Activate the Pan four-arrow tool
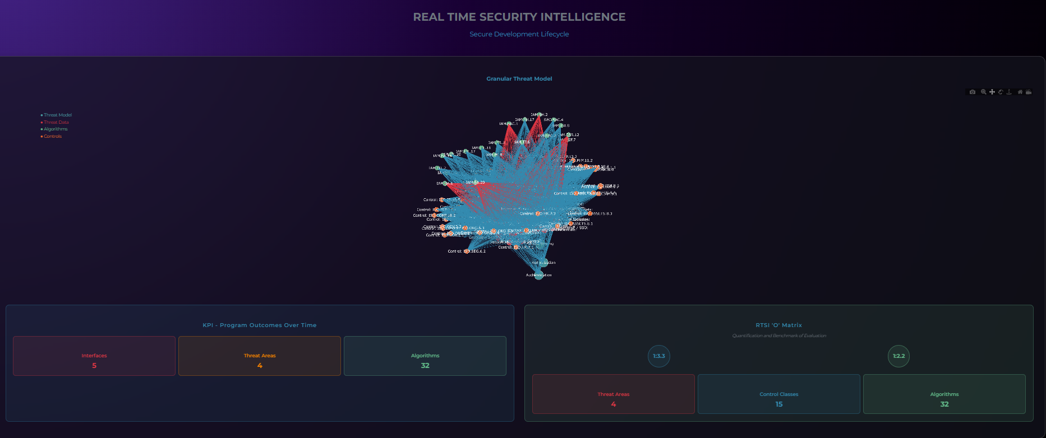Viewport: 1046px width, 438px height. pyautogui.click(x=992, y=92)
